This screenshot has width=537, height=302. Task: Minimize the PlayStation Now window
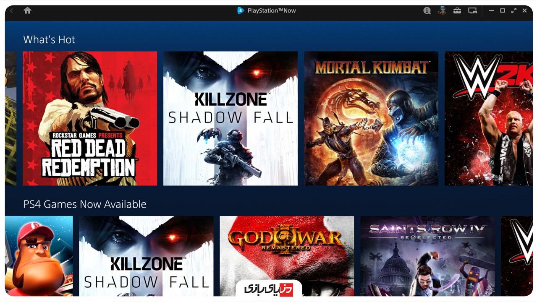(x=492, y=10)
